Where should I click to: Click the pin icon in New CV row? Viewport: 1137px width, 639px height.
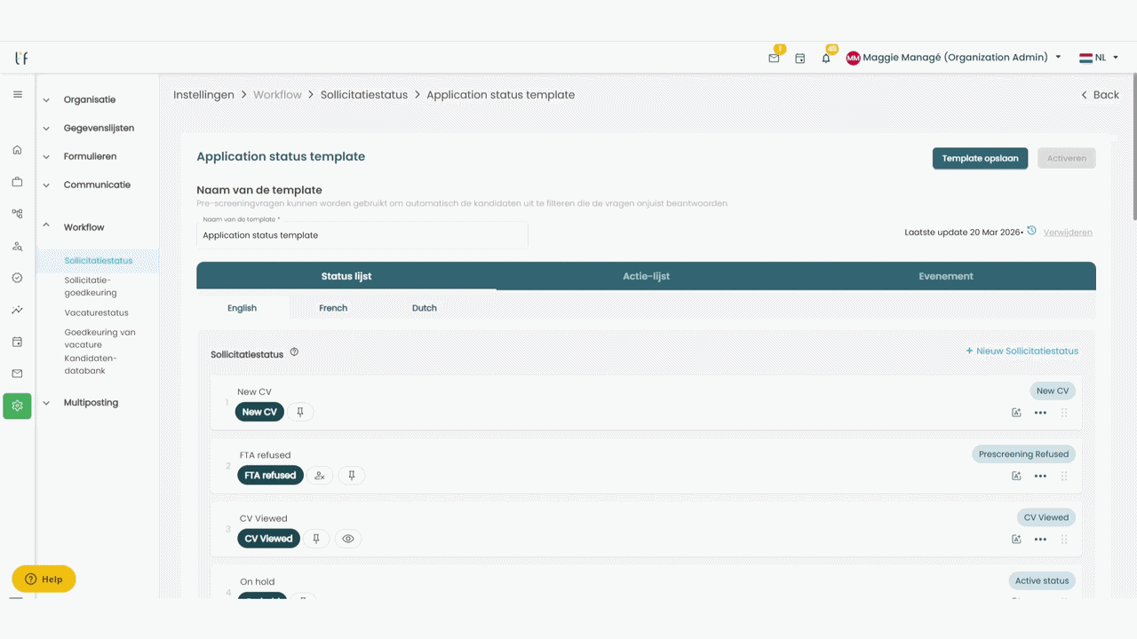(300, 412)
